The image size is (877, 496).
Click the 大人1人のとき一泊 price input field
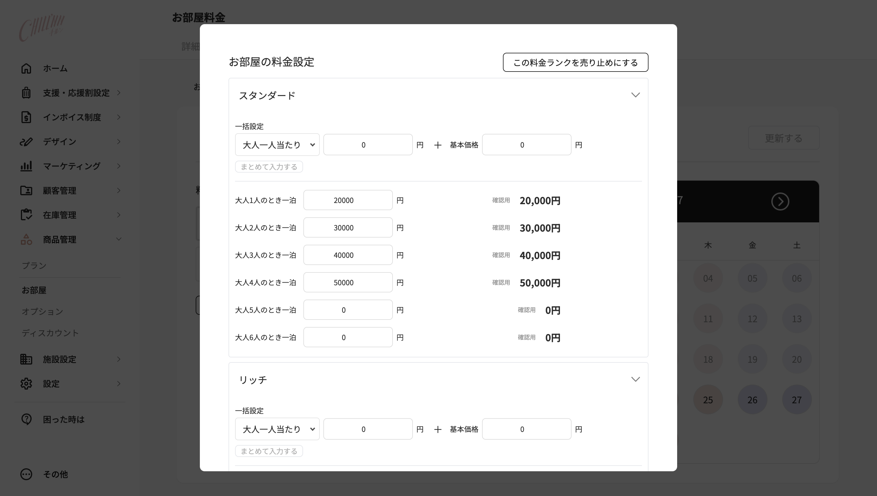tap(348, 200)
